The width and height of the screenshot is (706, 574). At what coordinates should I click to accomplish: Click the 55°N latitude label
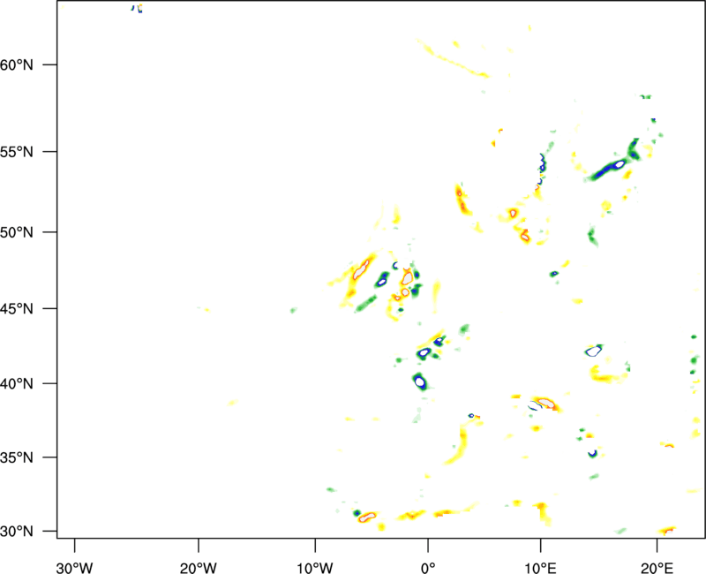(x=17, y=152)
